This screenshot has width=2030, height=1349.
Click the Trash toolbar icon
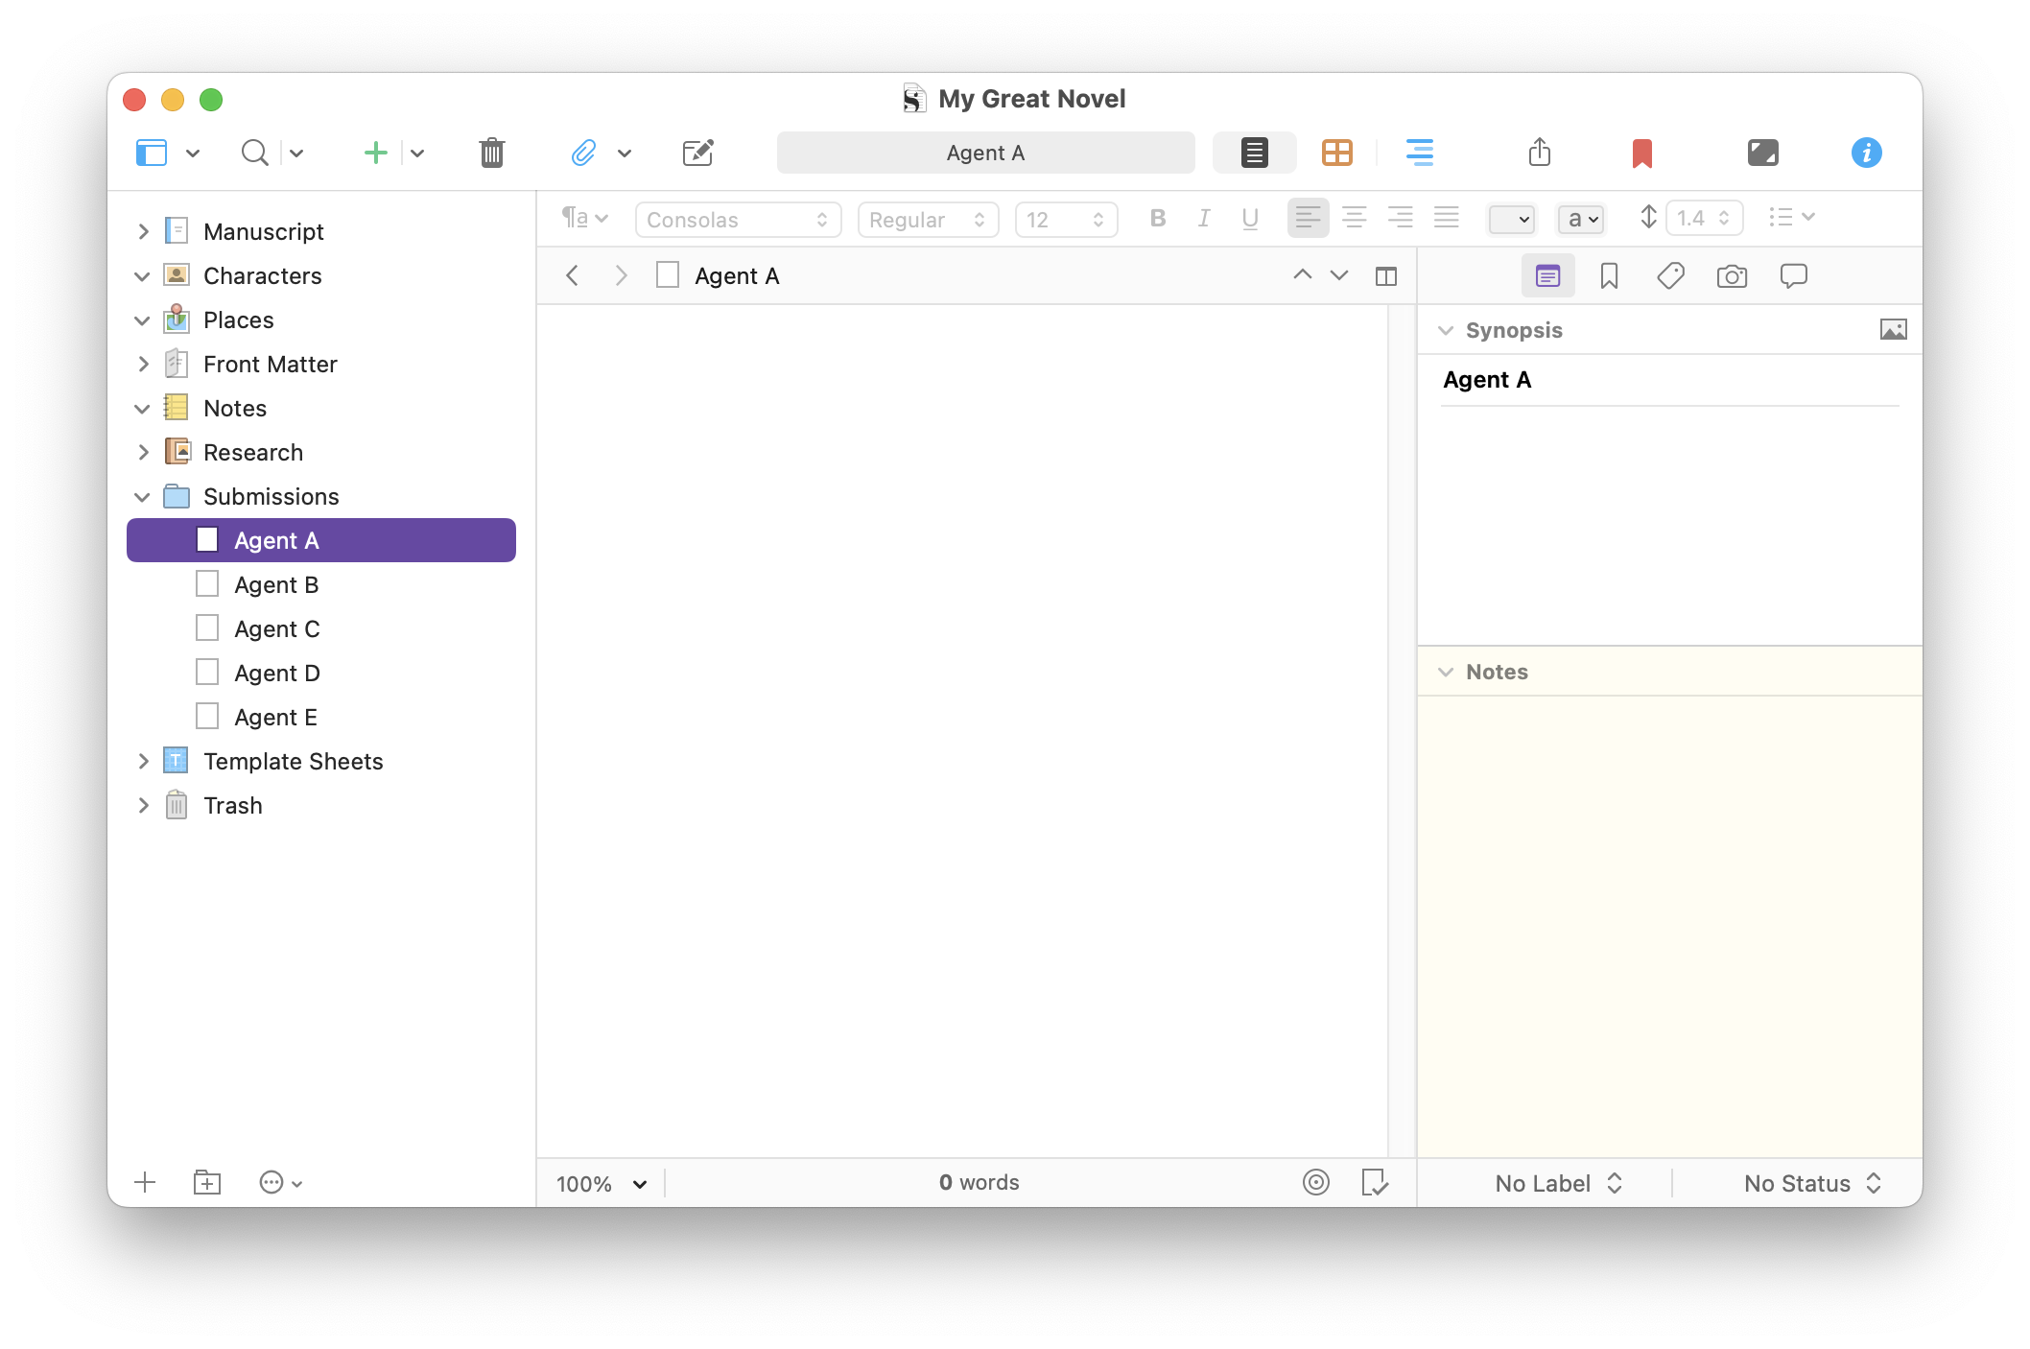click(491, 153)
